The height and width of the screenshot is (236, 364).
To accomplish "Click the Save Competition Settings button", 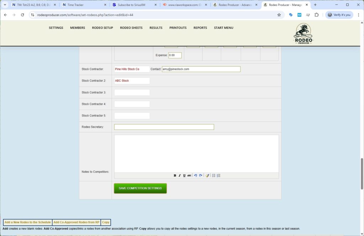I will coord(140,188).
